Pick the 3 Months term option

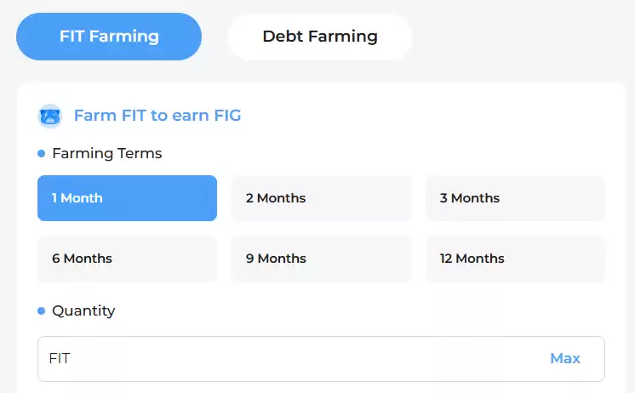pyautogui.click(x=515, y=198)
